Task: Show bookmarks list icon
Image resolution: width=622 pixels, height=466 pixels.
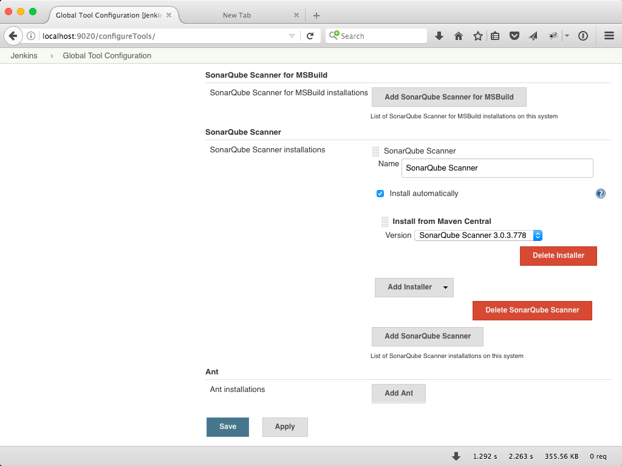Action: (495, 36)
